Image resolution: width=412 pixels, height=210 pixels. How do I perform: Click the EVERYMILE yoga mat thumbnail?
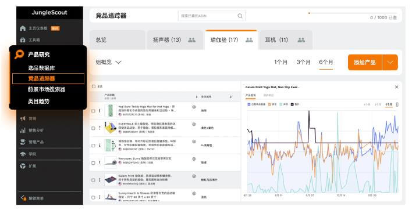tap(111, 128)
